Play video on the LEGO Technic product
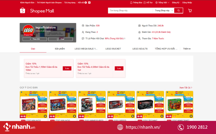 click(161, 116)
